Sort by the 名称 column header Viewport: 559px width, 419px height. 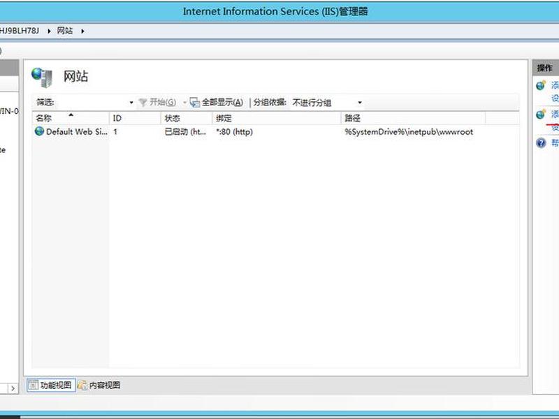point(71,118)
